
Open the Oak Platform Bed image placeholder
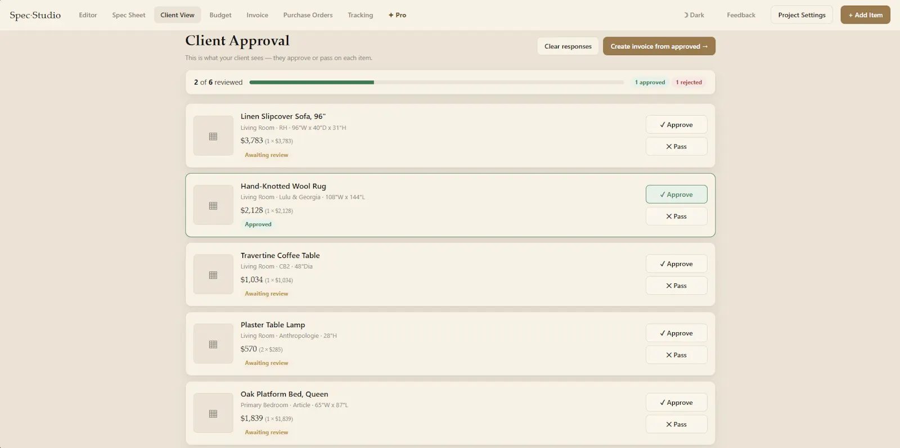pos(213,413)
